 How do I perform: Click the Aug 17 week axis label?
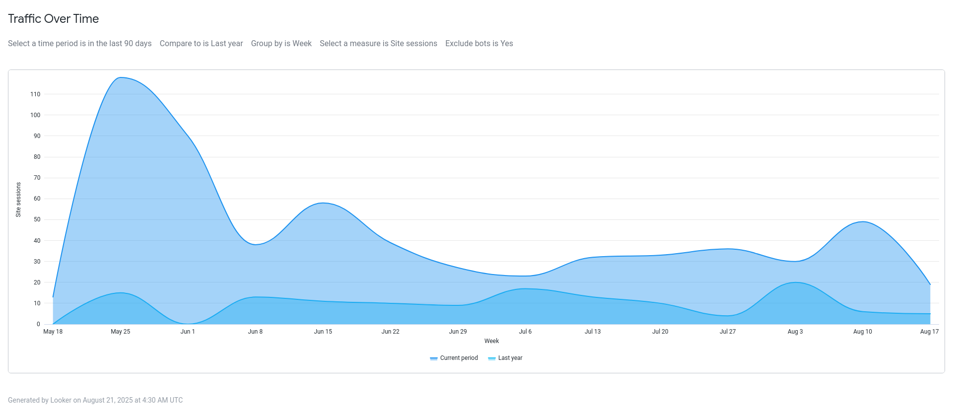[929, 332]
